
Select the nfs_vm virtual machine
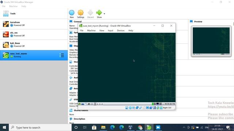(x=34, y=35)
